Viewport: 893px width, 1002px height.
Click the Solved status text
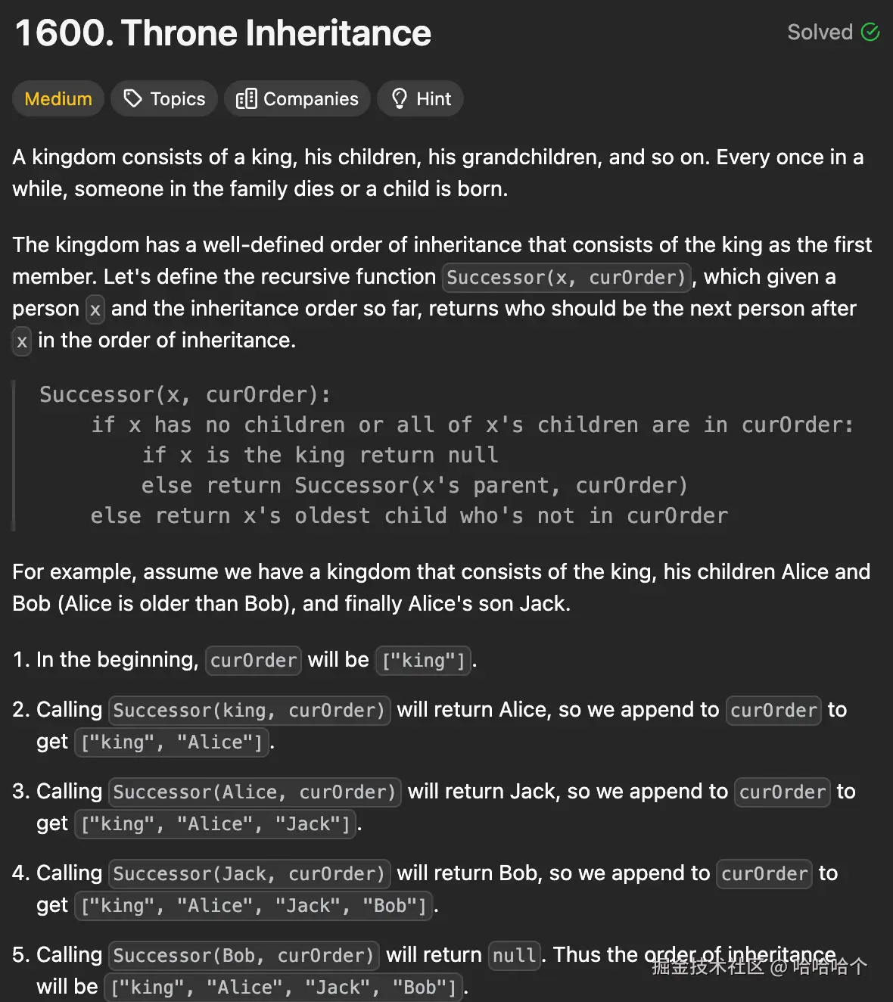(x=820, y=32)
